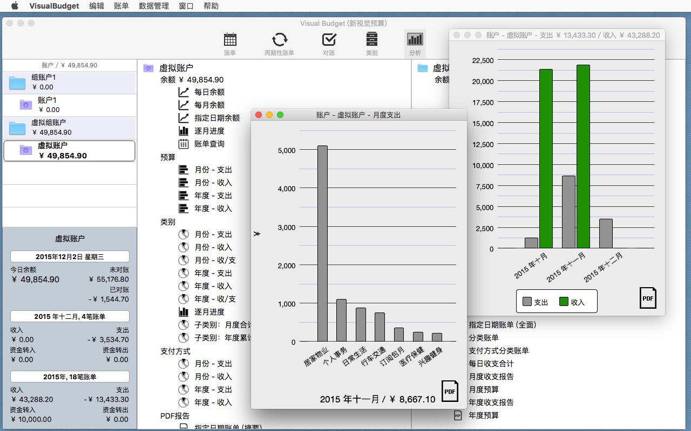This screenshot has height=431, width=691.
Task: Click date field 2015年12月2日 星期三
Action: 70,256
